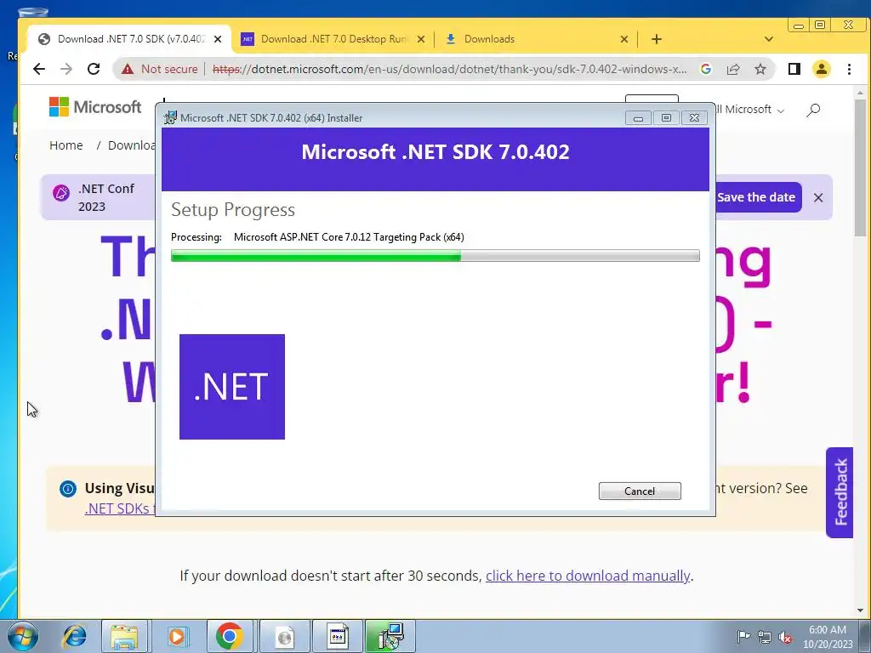Viewport: 871px width, 653px height.
Task: Click the muted volume tray icon
Action: (785, 637)
